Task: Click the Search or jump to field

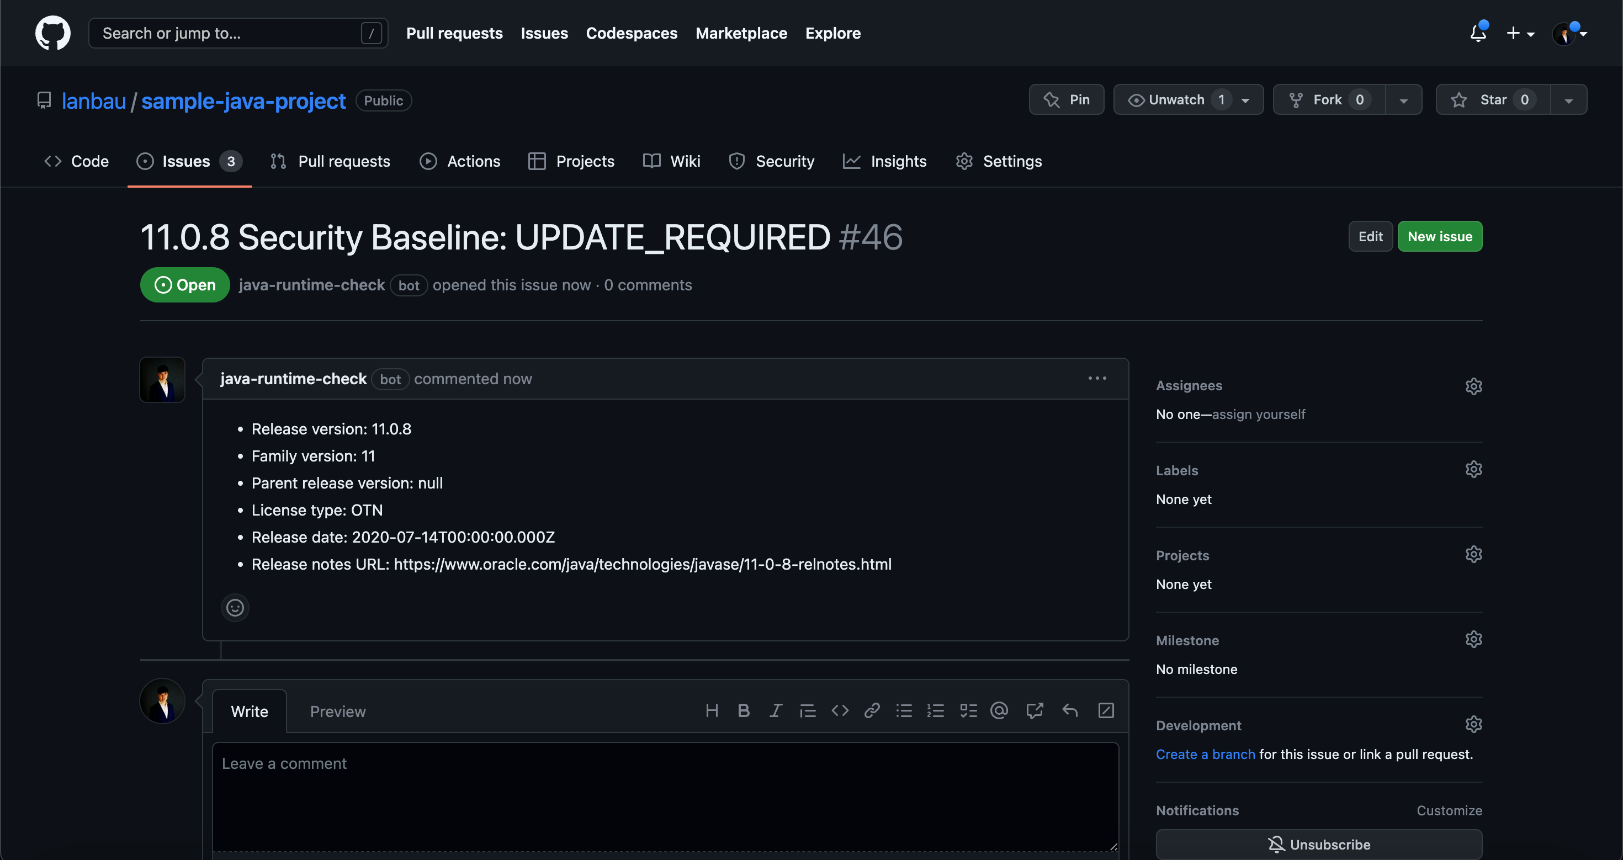Action: tap(238, 33)
